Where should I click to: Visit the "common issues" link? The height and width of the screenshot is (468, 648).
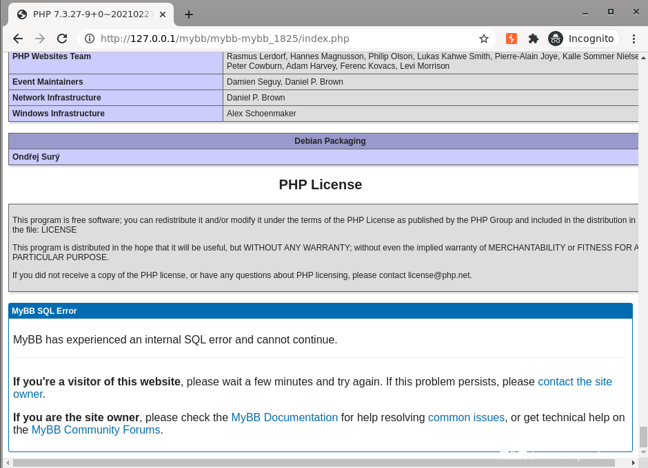click(x=466, y=417)
